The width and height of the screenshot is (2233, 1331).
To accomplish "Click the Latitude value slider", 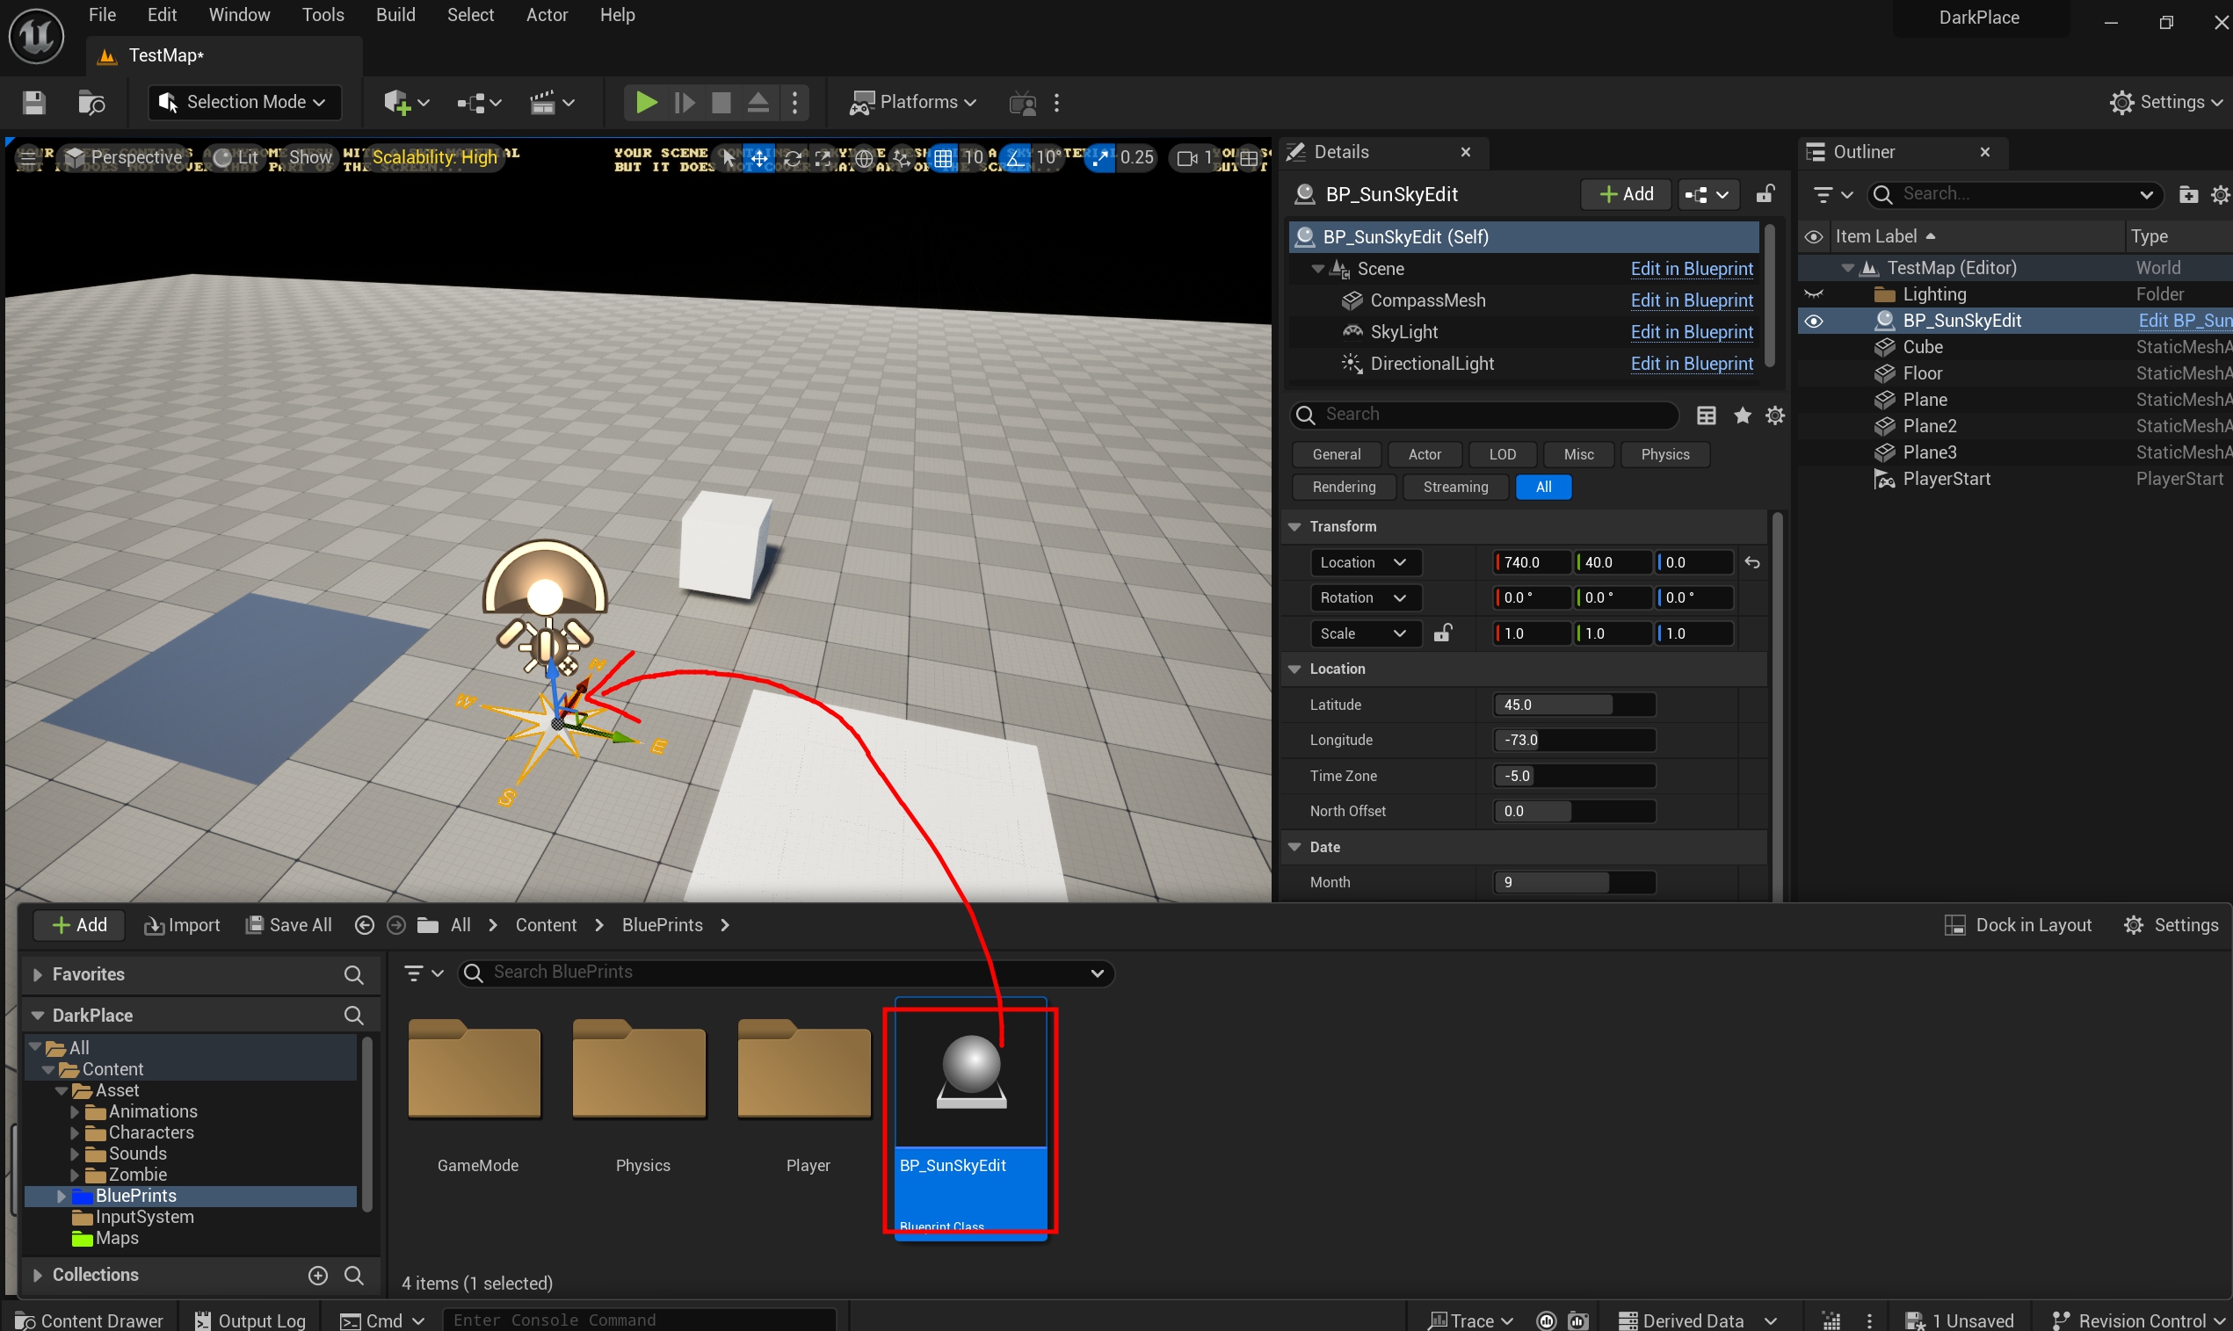I will (1574, 705).
